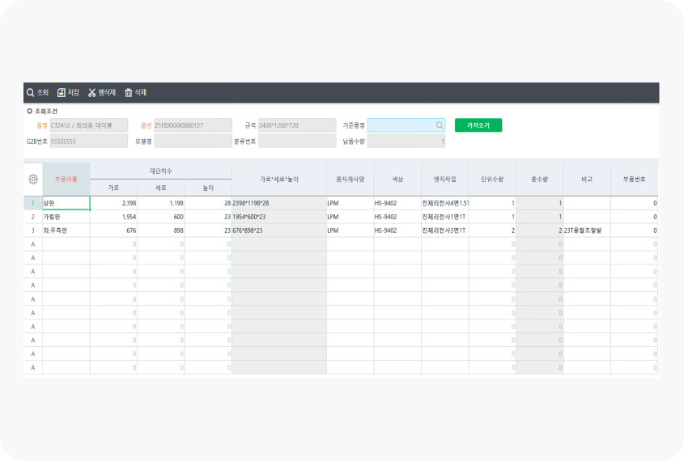Select the 상판 cell in row 1

(x=66, y=203)
